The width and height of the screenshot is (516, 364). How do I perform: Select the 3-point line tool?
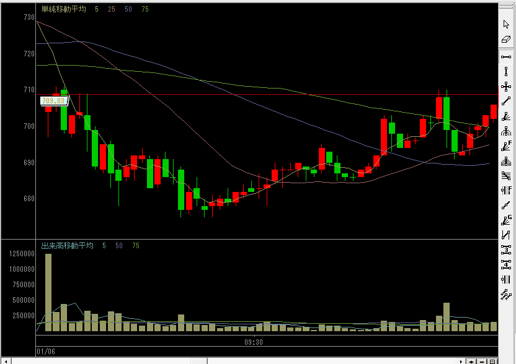click(x=506, y=250)
